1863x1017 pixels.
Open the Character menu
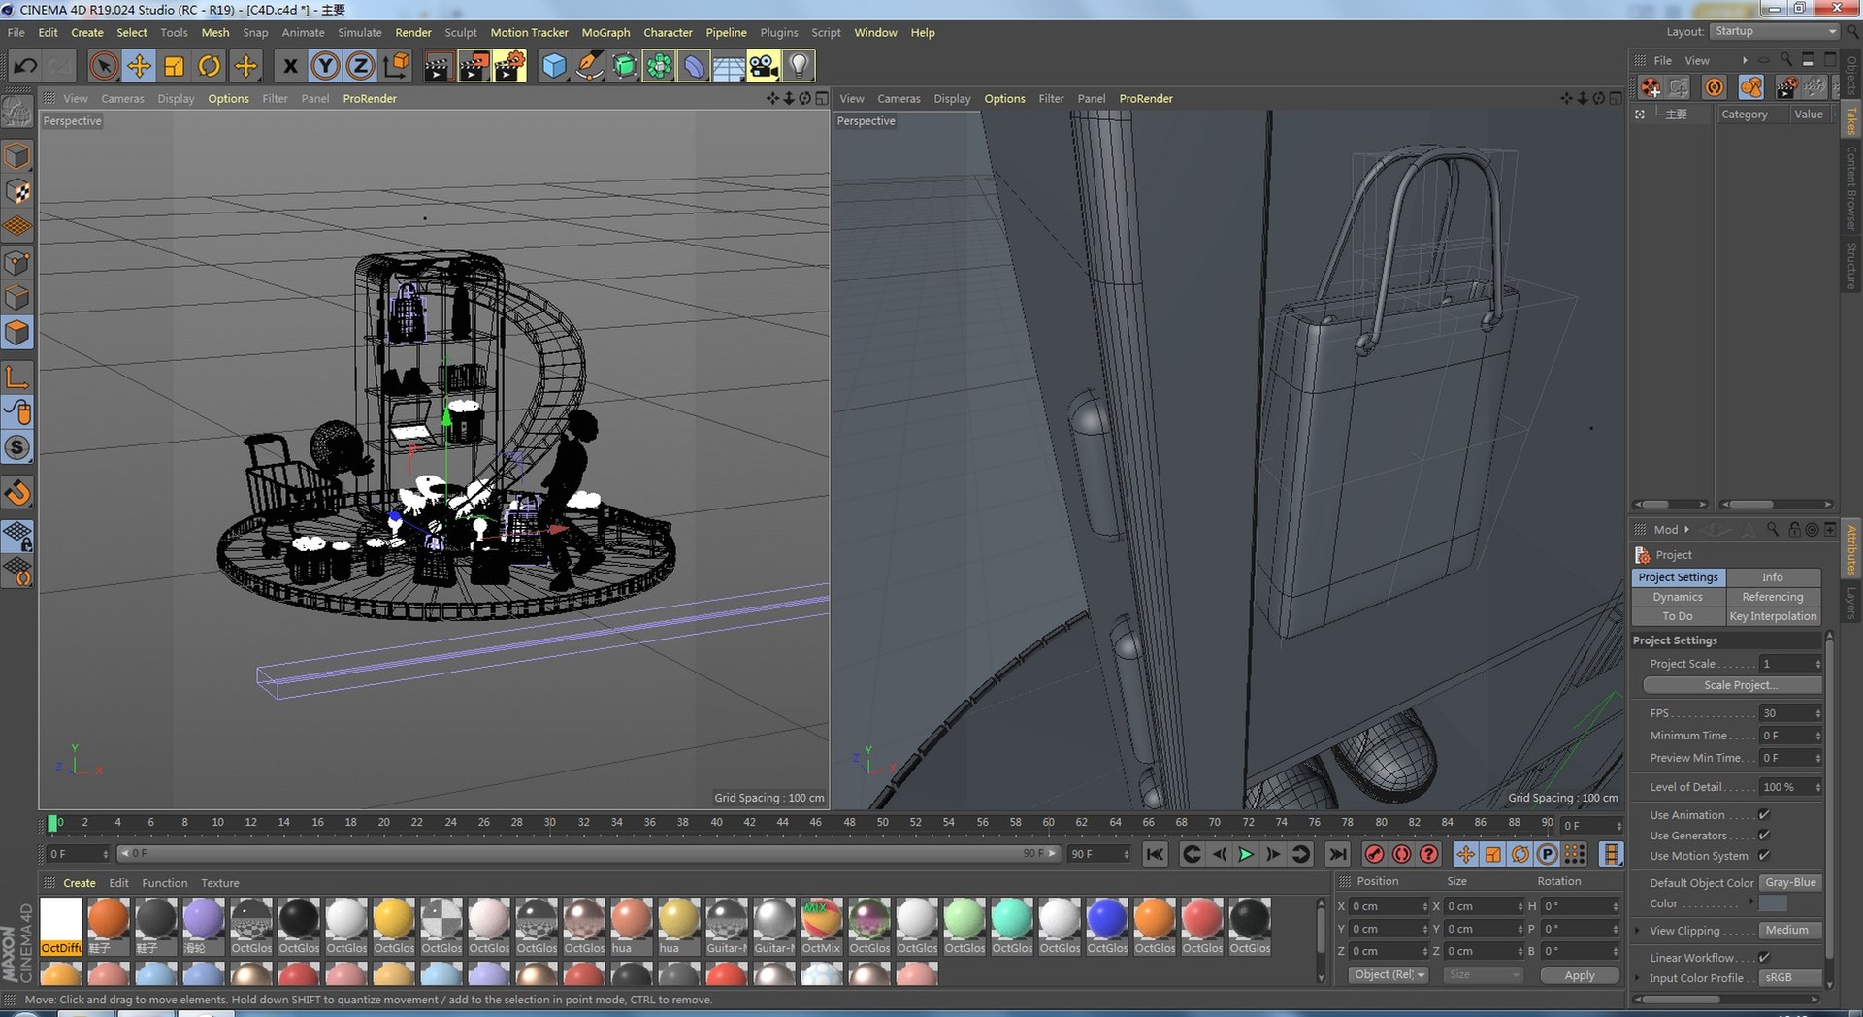click(668, 32)
